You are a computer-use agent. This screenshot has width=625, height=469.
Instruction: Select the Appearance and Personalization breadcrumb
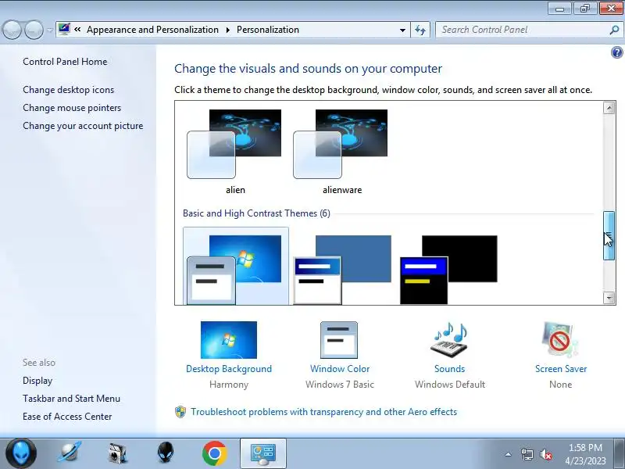[x=152, y=30]
